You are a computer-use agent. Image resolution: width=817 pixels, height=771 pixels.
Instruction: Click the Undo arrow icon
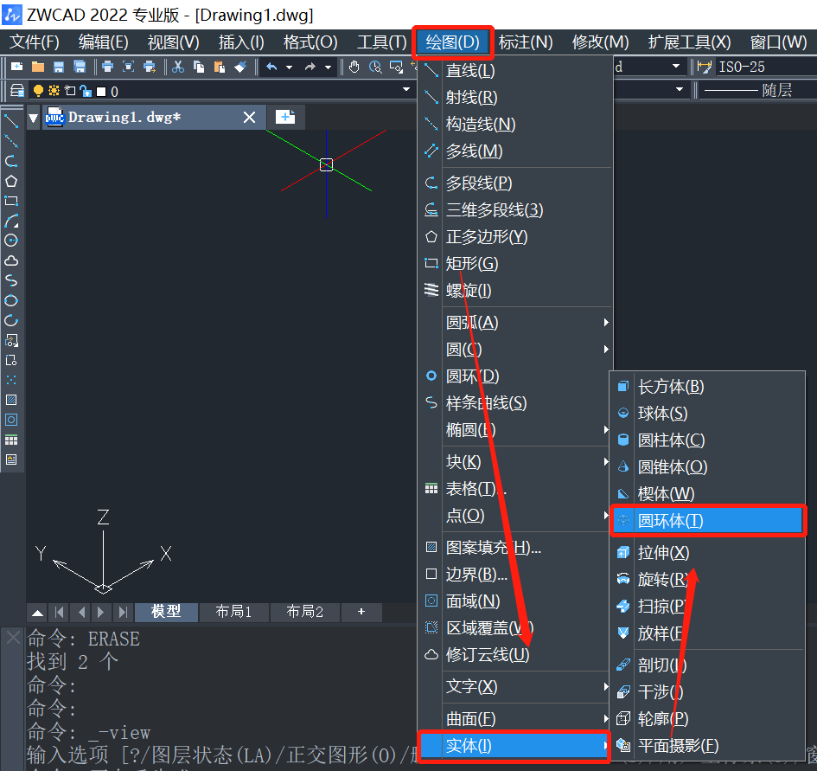272,67
